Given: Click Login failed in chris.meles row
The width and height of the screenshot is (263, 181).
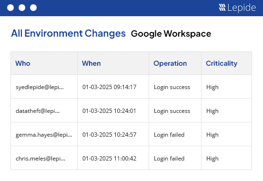Looking at the screenshot, I should coord(169,159).
